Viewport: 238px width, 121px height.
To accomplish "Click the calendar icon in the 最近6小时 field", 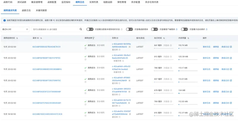I will click(x=27, y=29).
